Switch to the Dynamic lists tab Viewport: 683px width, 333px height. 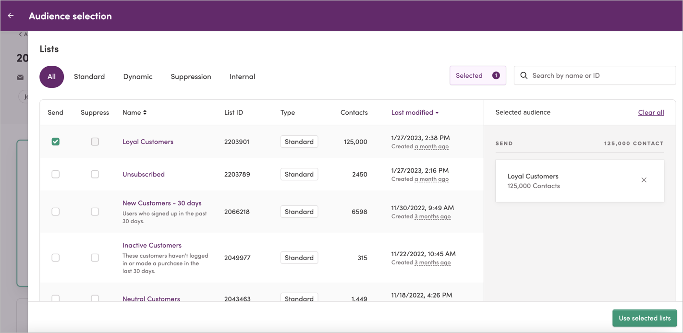click(138, 76)
